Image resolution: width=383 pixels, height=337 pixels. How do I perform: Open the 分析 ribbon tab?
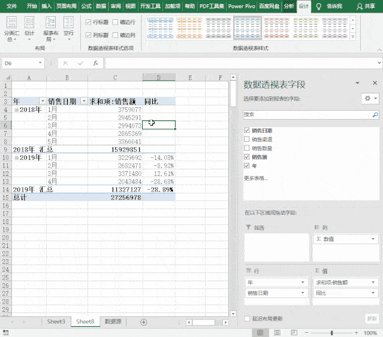(288, 6)
